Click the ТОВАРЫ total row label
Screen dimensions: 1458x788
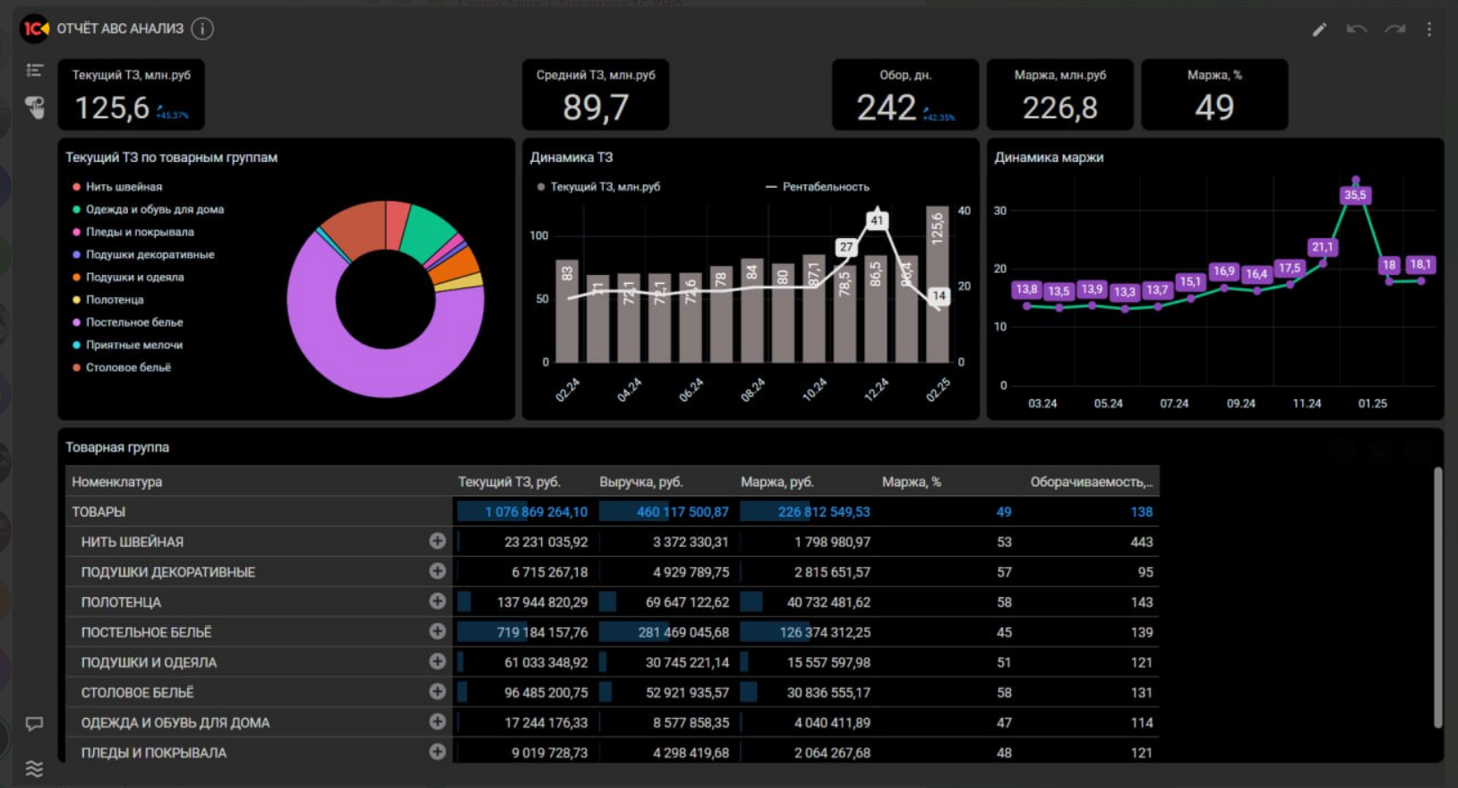tap(99, 512)
